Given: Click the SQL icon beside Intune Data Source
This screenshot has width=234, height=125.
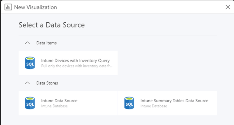Looking at the screenshot, I should tap(30, 103).
